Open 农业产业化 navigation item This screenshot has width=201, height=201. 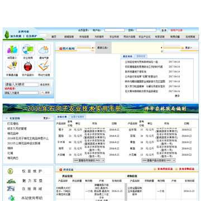[145, 37]
